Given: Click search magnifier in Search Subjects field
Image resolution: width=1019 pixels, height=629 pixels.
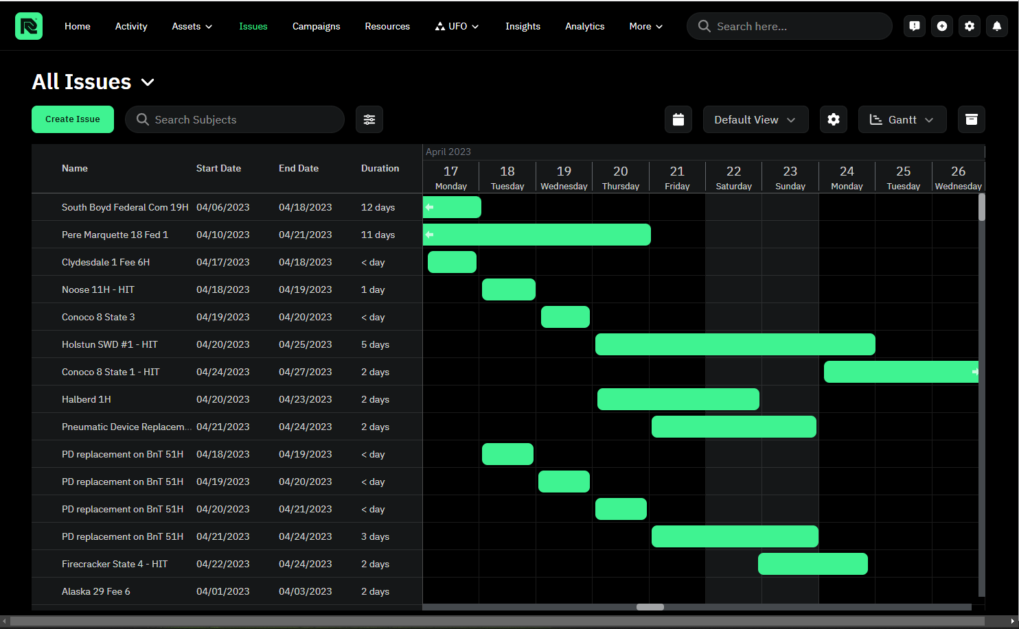Looking at the screenshot, I should pos(143,119).
